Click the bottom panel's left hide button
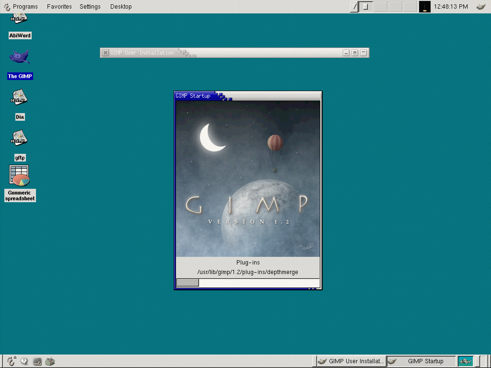 pyautogui.click(x=1, y=361)
